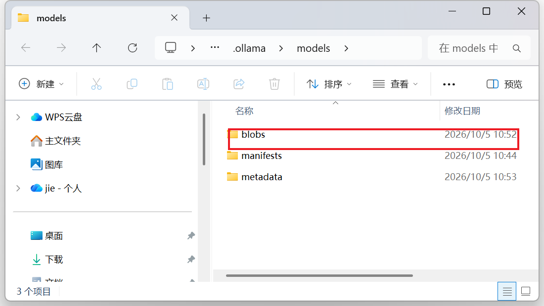Expand the WPS云盘 tree node
The width and height of the screenshot is (544, 306).
point(18,117)
